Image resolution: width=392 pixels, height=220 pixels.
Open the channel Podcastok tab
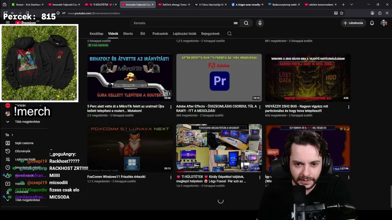160,34
